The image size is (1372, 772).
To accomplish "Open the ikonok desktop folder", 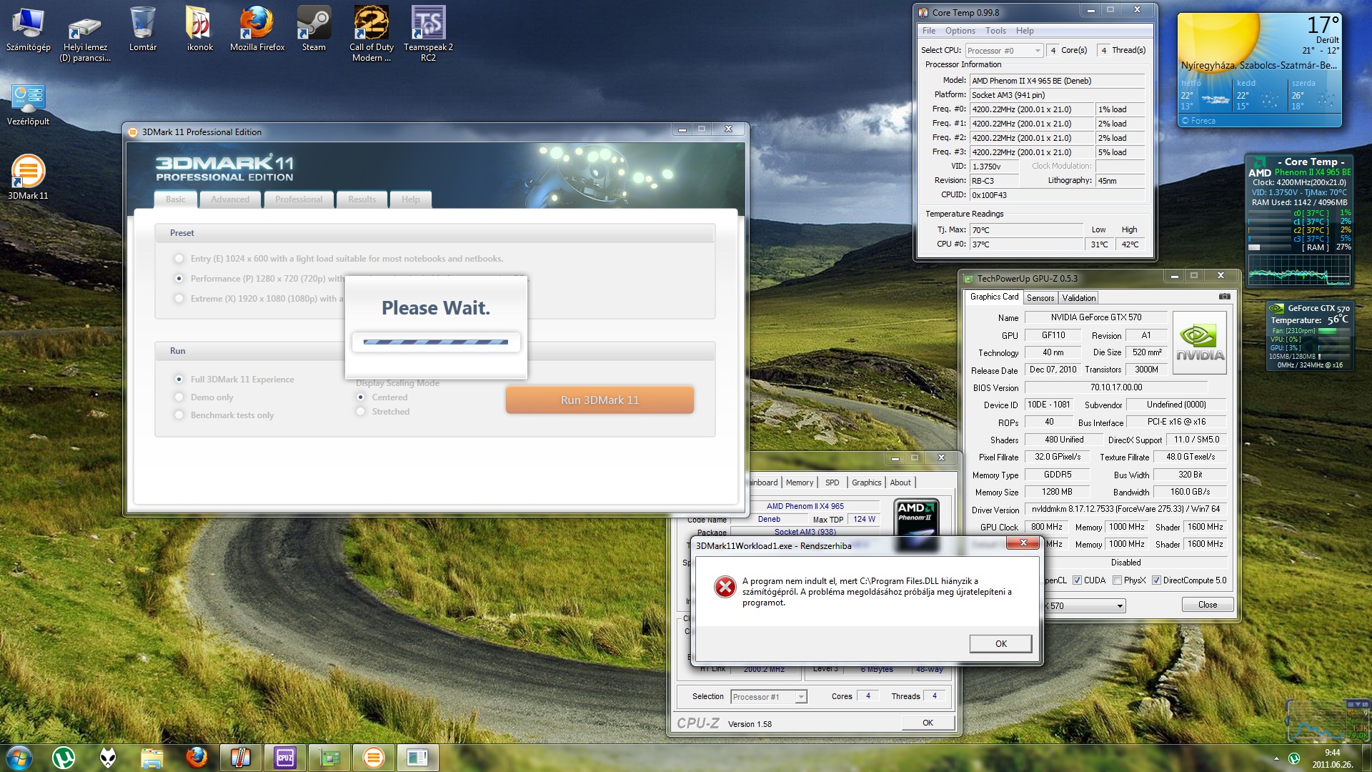I will pyautogui.click(x=200, y=30).
